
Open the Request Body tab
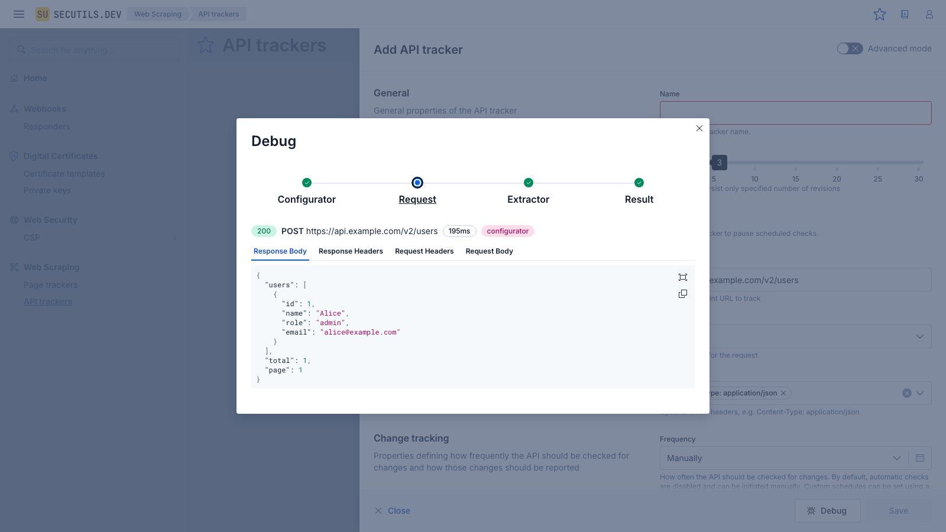click(489, 251)
